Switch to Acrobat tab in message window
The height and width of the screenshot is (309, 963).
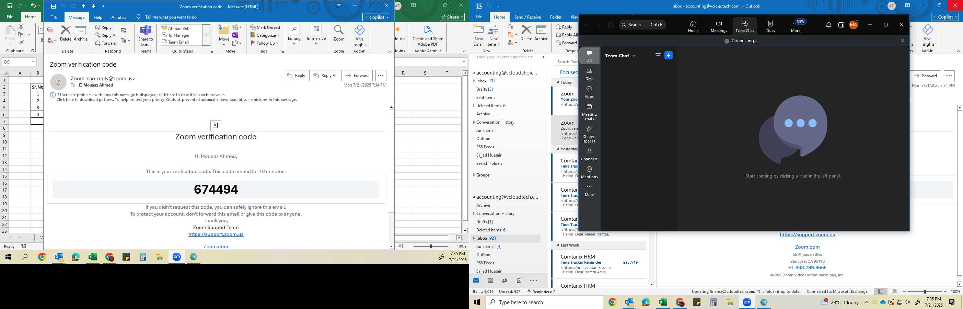click(x=118, y=18)
